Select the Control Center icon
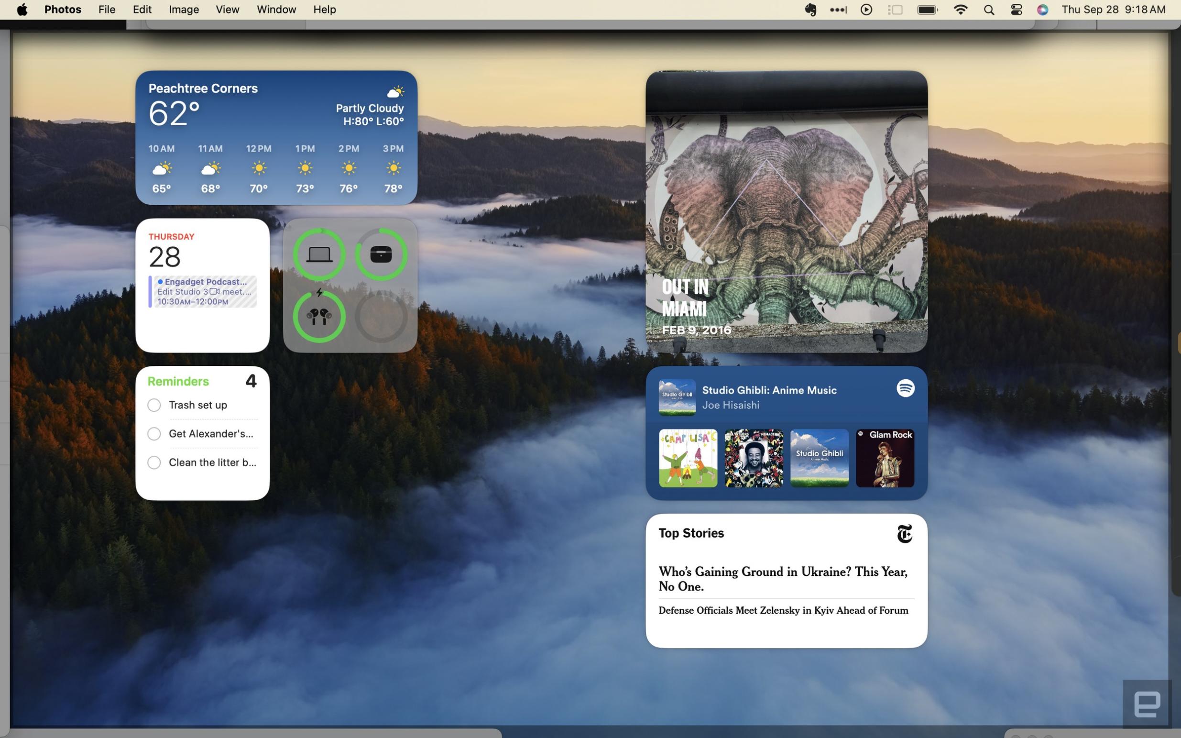The width and height of the screenshot is (1181, 738). coord(1016,10)
